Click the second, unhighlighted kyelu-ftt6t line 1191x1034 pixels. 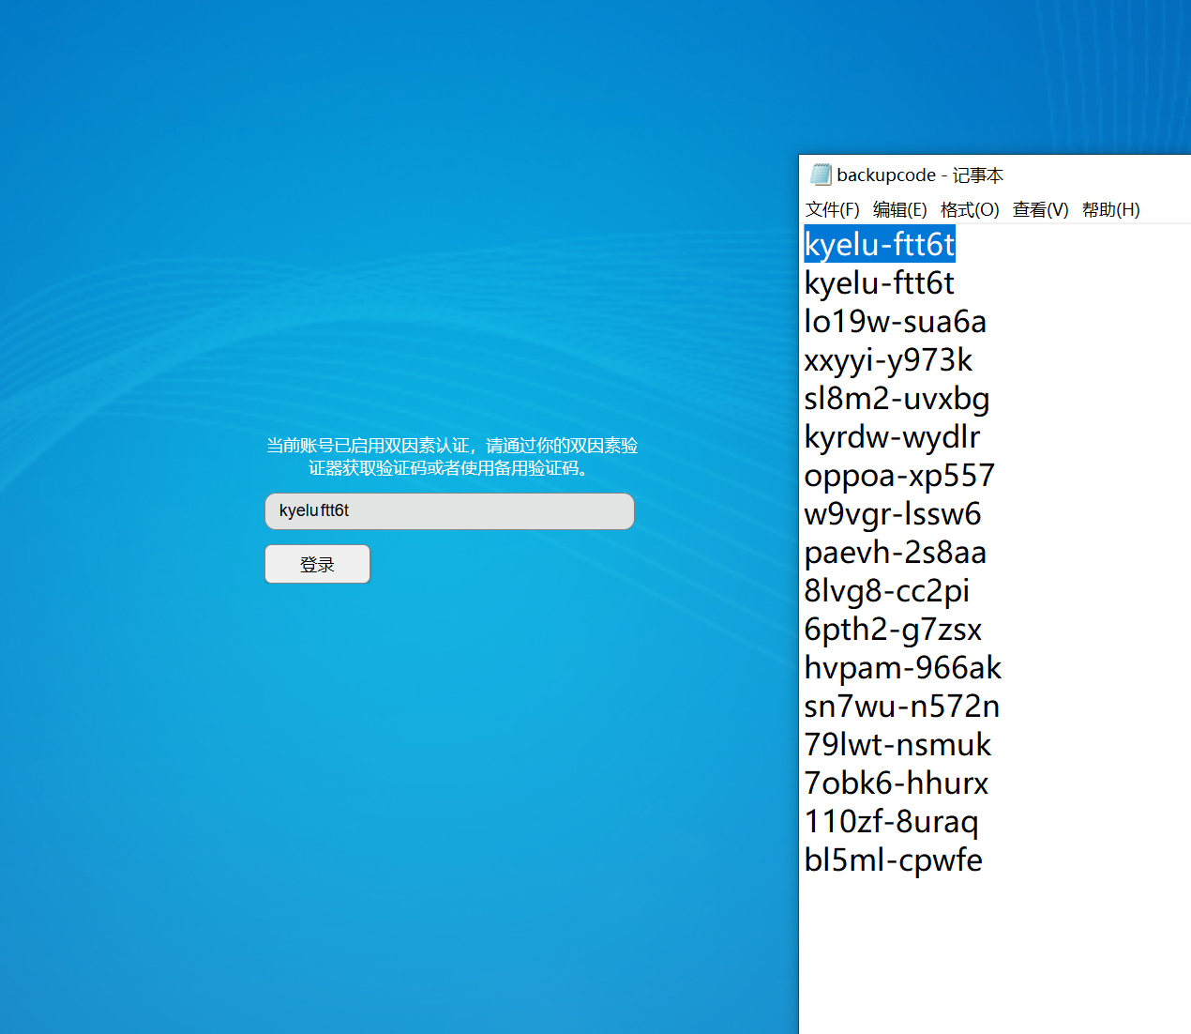pos(880,282)
